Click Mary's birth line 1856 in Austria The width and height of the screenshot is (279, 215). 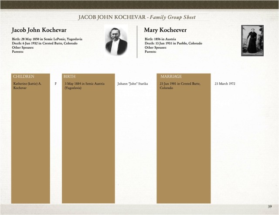tap(160, 39)
